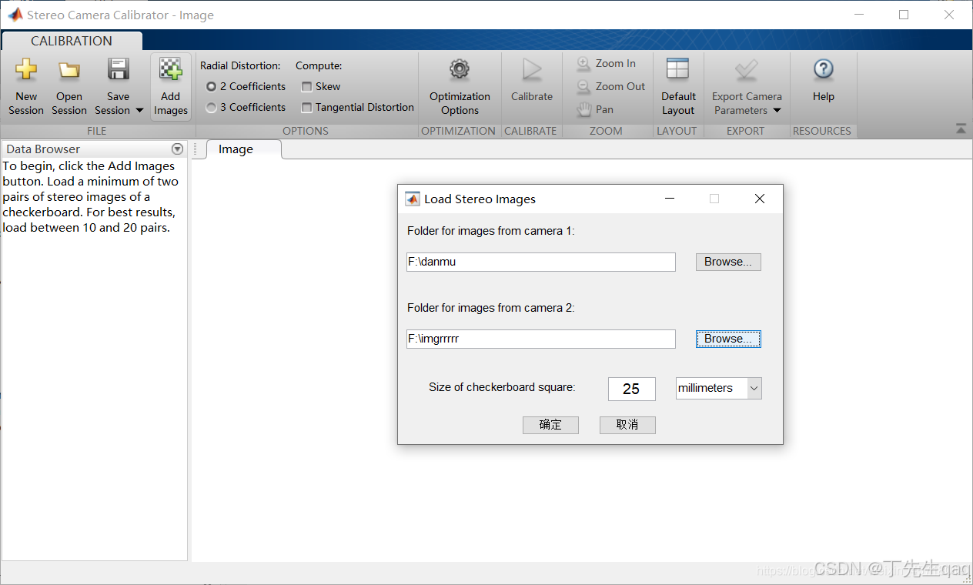Open Optimization Options gear icon
The height and width of the screenshot is (585, 973).
click(x=460, y=70)
